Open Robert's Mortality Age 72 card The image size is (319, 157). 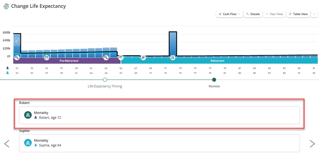pyautogui.click(x=159, y=115)
